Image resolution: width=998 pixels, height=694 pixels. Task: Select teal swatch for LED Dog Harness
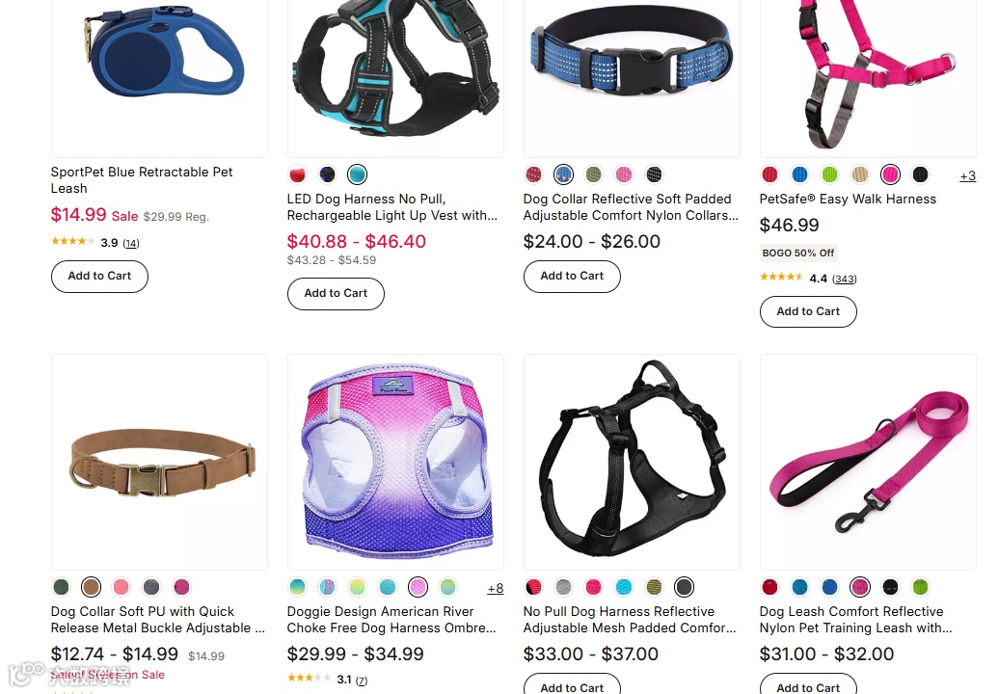357,174
